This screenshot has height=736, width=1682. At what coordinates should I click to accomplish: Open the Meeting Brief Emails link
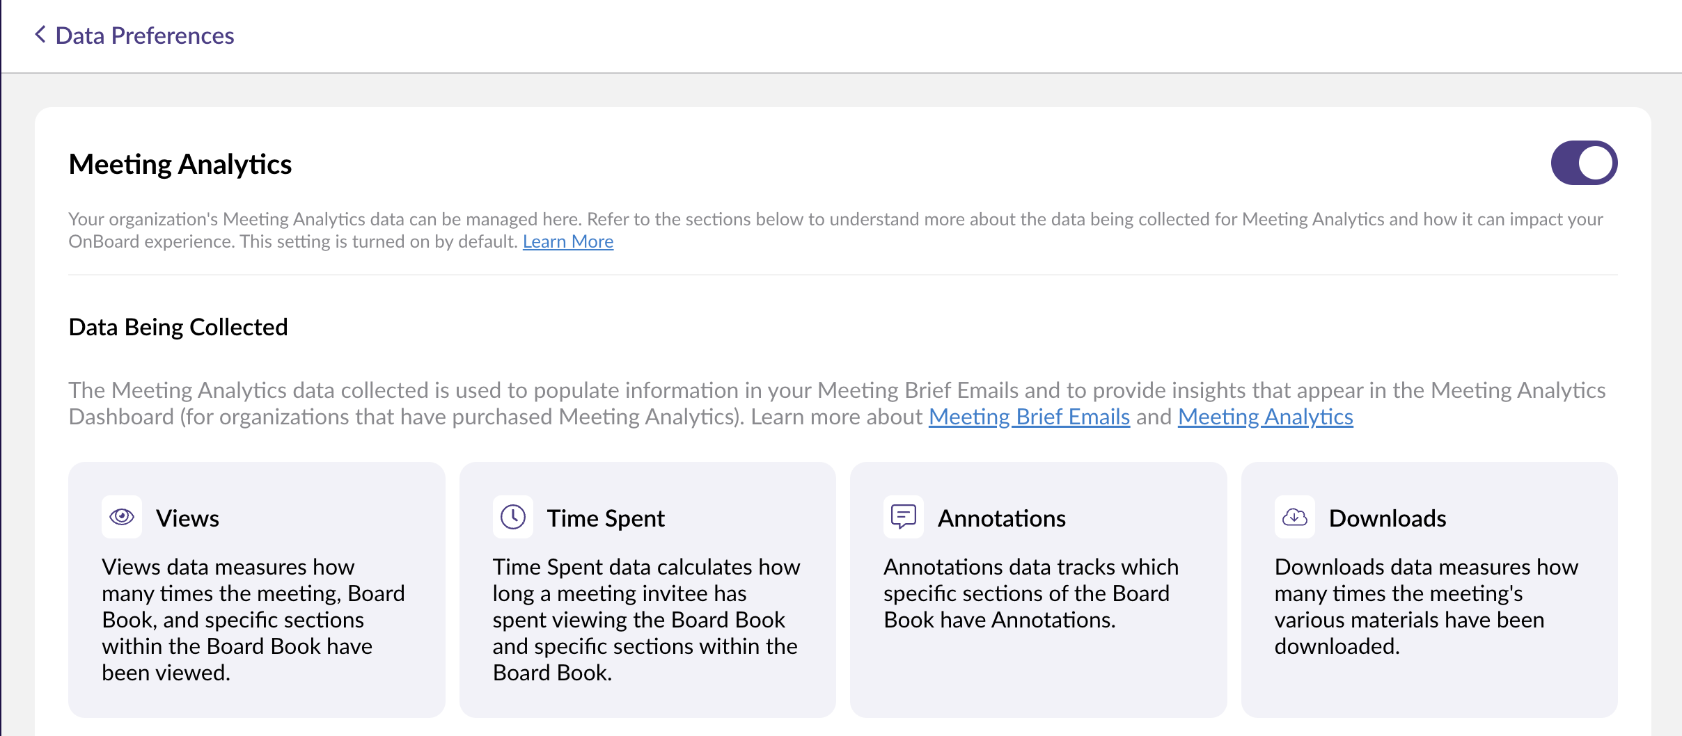tap(1029, 417)
